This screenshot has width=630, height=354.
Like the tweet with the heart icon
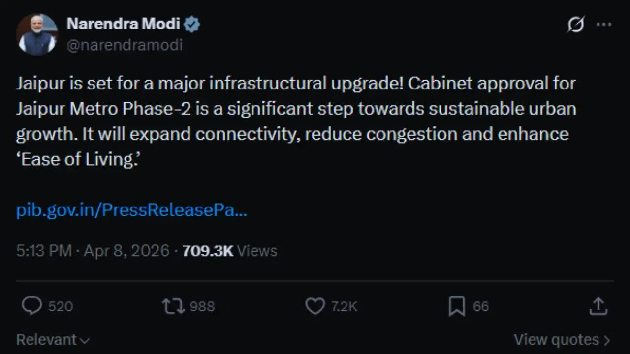click(314, 306)
